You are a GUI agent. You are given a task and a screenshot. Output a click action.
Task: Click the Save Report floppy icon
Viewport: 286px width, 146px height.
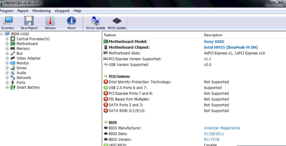click(29, 21)
